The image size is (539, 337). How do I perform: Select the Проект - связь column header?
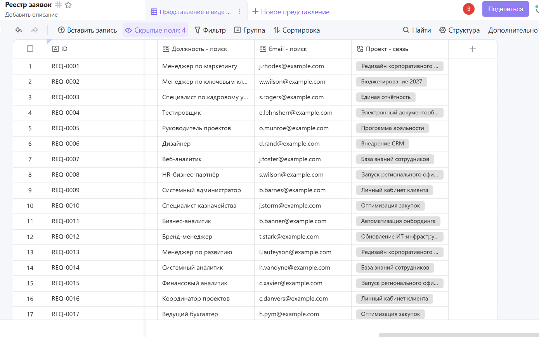click(x=400, y=49)
